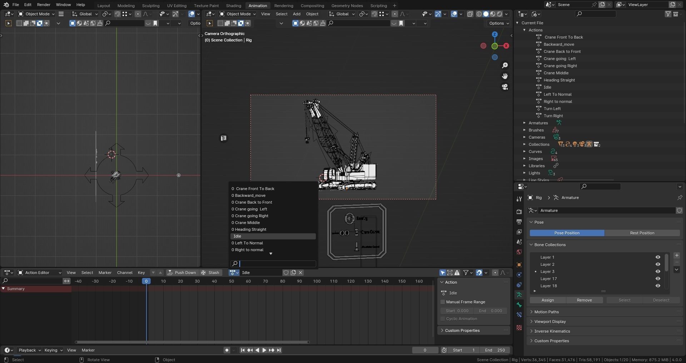
Task: Open the Output properties tab
Action: click(519, 222)
